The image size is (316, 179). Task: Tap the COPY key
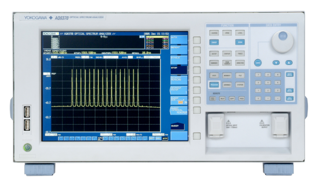(232, 99)
